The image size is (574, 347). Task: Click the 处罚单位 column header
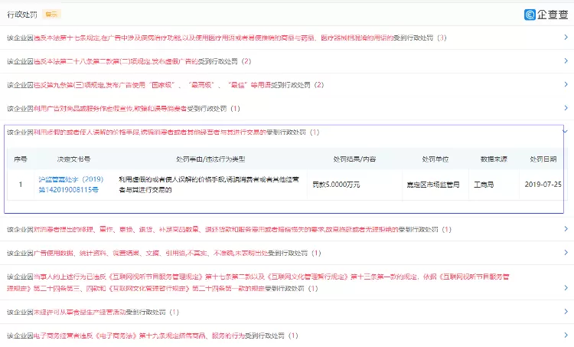coord(435,159)
